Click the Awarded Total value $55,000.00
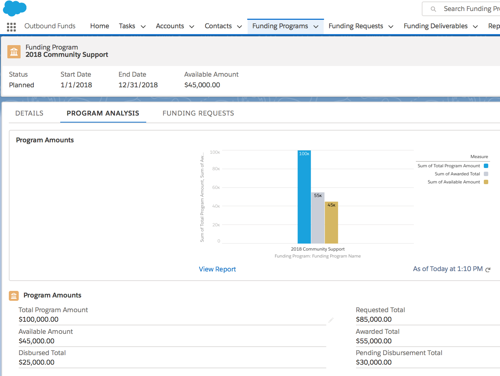 click(x=374, y=341)
